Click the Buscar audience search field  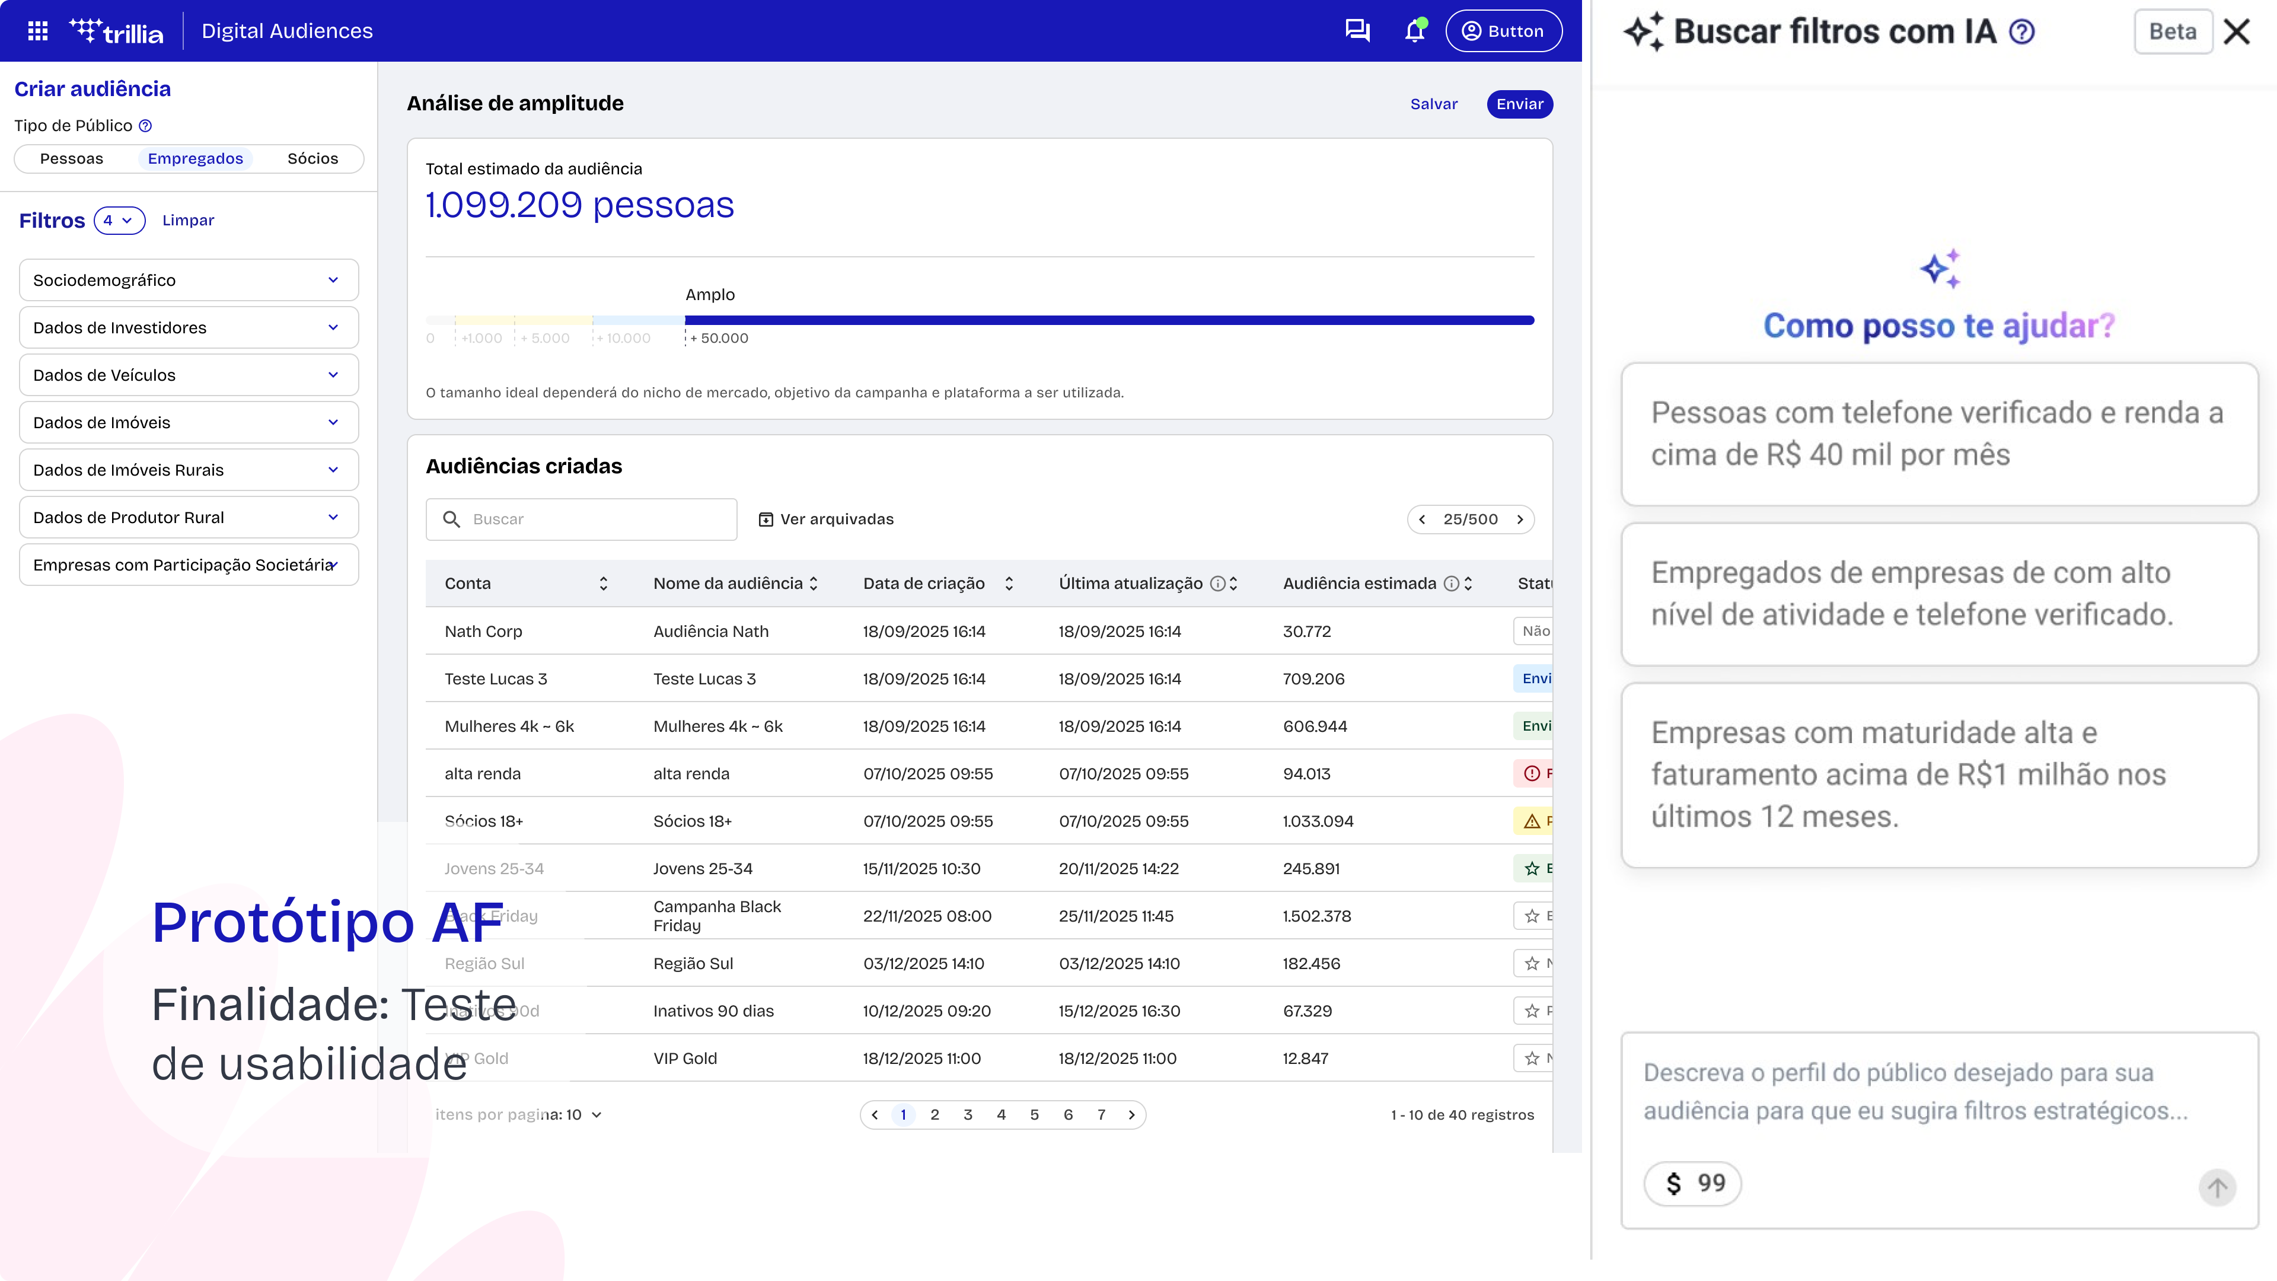point(582,519)
